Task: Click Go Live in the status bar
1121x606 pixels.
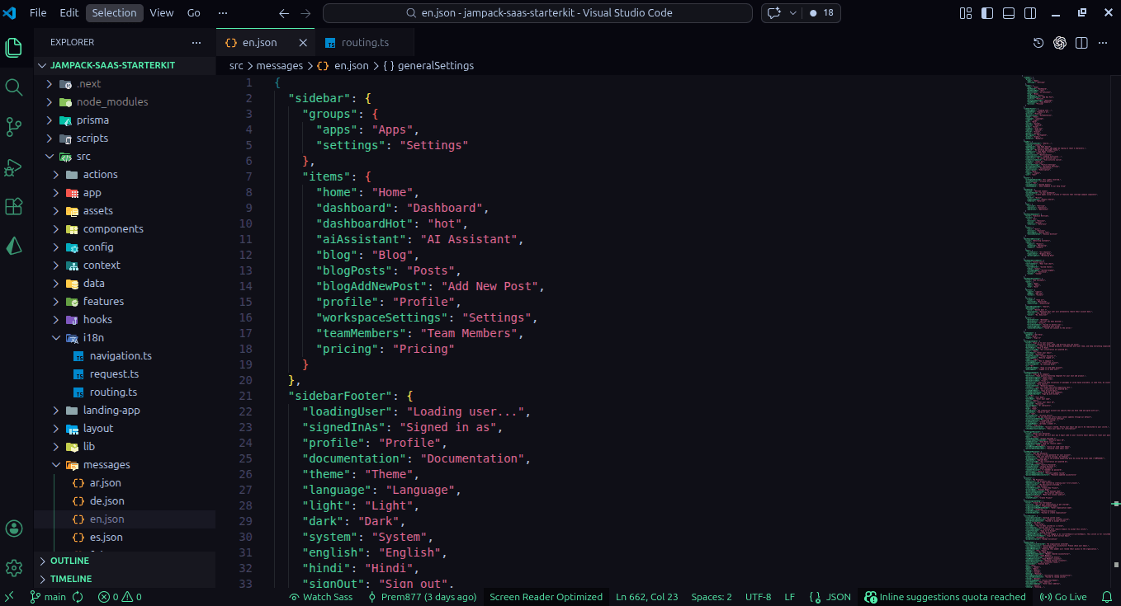Action: tap(1063, 597)
